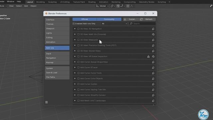Toggle the Community filter button
Screen dimensions: 213x120
coord(109,19)
